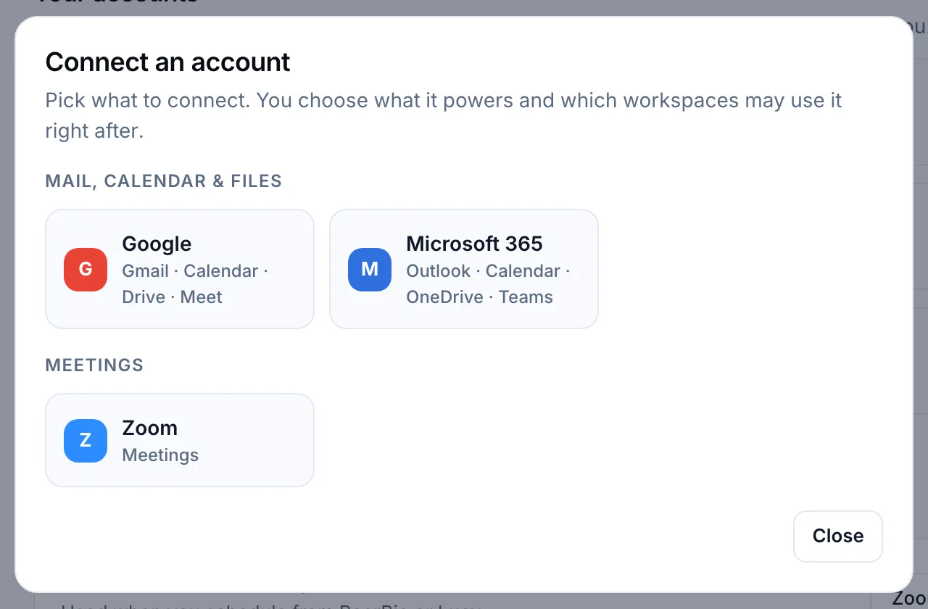Click the "MEETINGS" section label above Zoom

[x=94, y=365]
